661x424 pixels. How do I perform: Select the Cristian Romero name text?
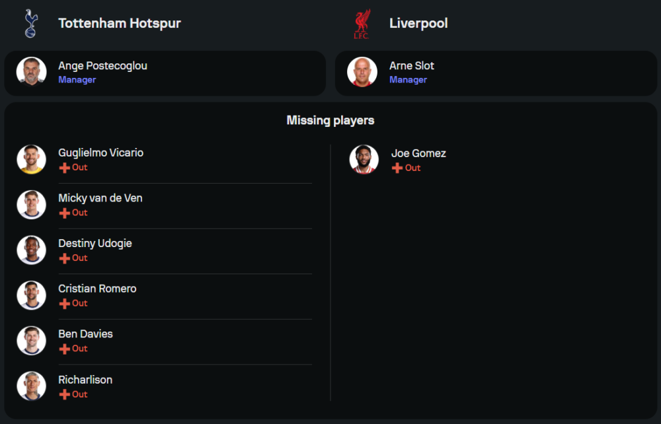tap(97, 289)
